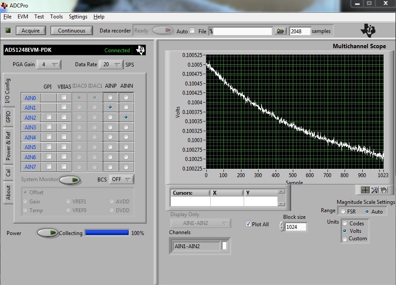
Task: Click the ADCPro app icon in title bar
Action: tap(4, 5)
